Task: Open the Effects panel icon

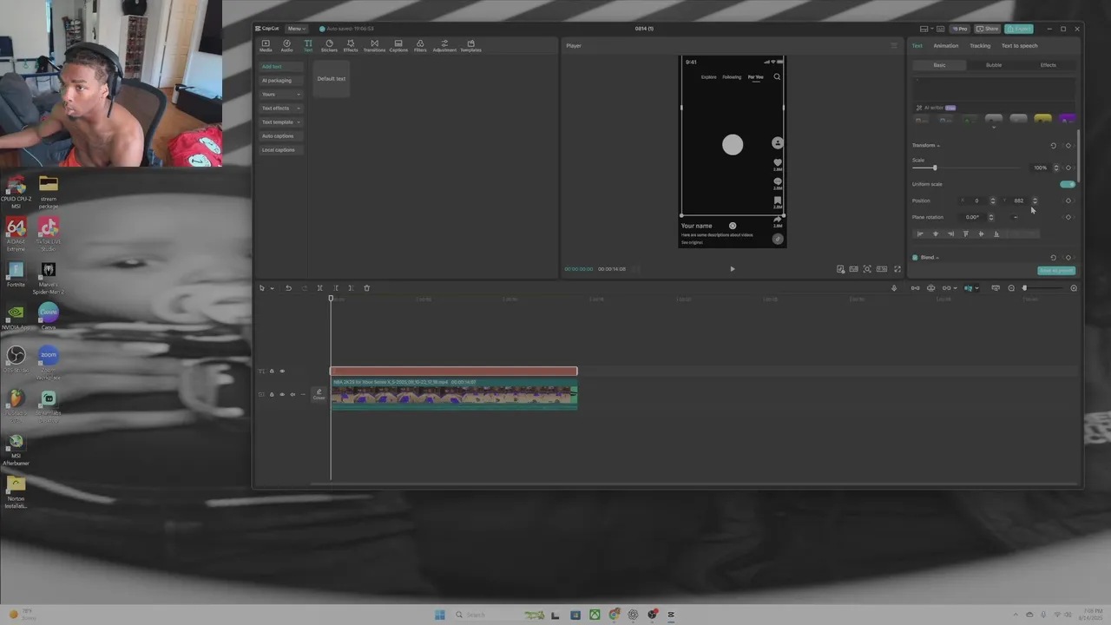Action: pyautogui.click(x=351, y=45)
